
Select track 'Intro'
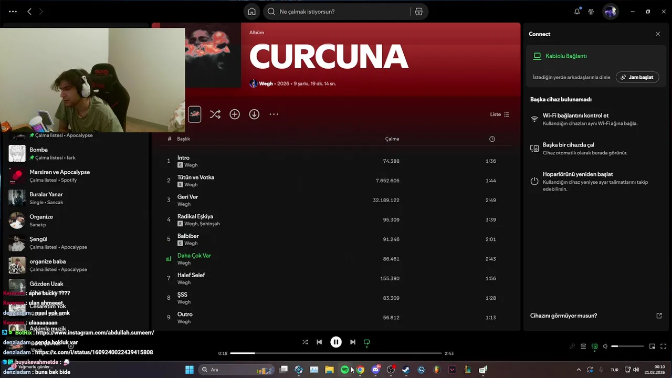(x=183, y=157)
